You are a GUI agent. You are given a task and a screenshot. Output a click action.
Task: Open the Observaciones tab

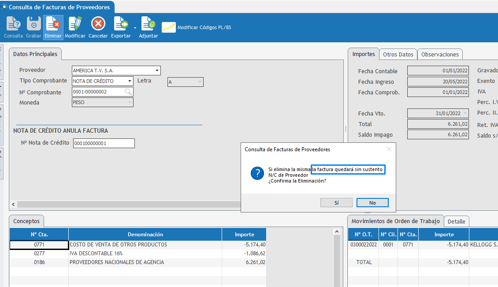pos(440,54)
